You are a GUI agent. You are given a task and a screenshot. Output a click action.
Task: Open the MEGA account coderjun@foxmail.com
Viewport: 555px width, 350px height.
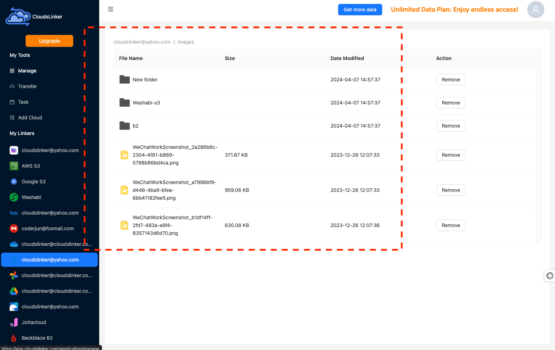click(x=48, y=228)
